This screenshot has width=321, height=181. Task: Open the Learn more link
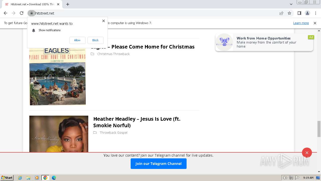click(301, 23)
